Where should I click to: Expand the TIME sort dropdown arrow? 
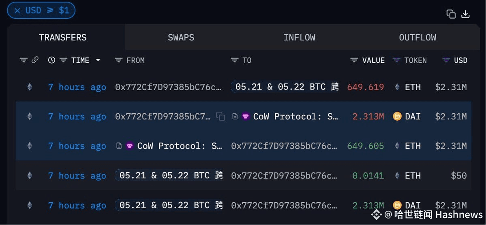[x=98, y=60]
